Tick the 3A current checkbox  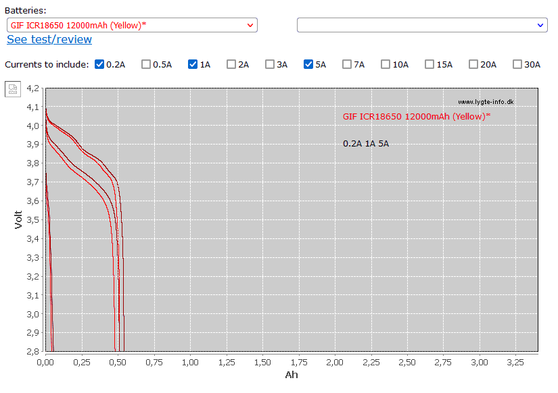click(x=270, y=64)
